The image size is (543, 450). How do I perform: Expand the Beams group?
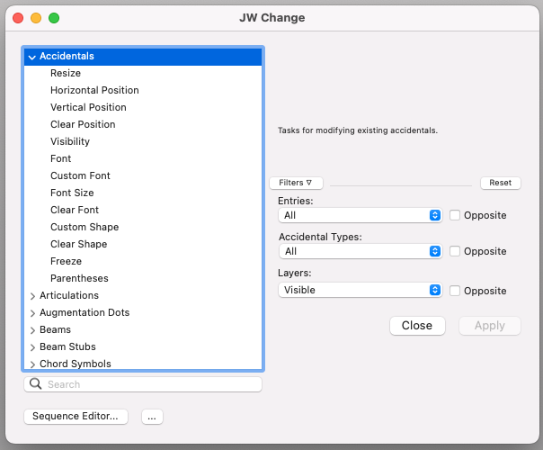tap(32, 330)
